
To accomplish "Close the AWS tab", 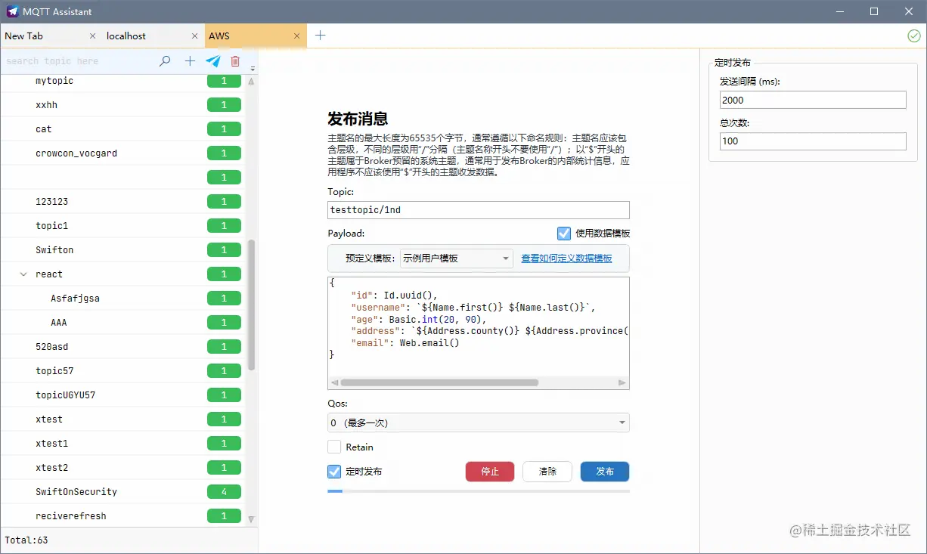I will (296, 36).
